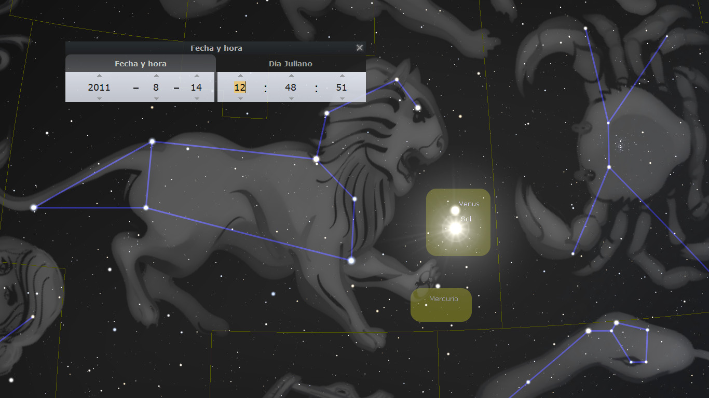Decrement the day via the down arrow below 14
The image size is (709, 398).
coord(197,98)
